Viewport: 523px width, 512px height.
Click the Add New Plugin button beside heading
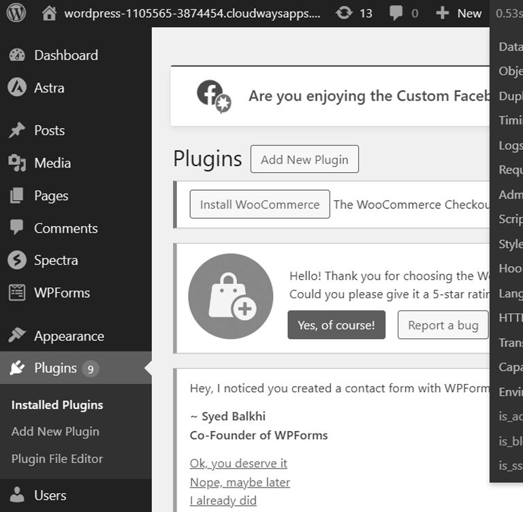pos(304,159)
